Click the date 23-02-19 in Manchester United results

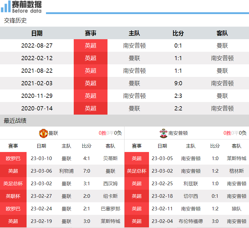point(41,221)
